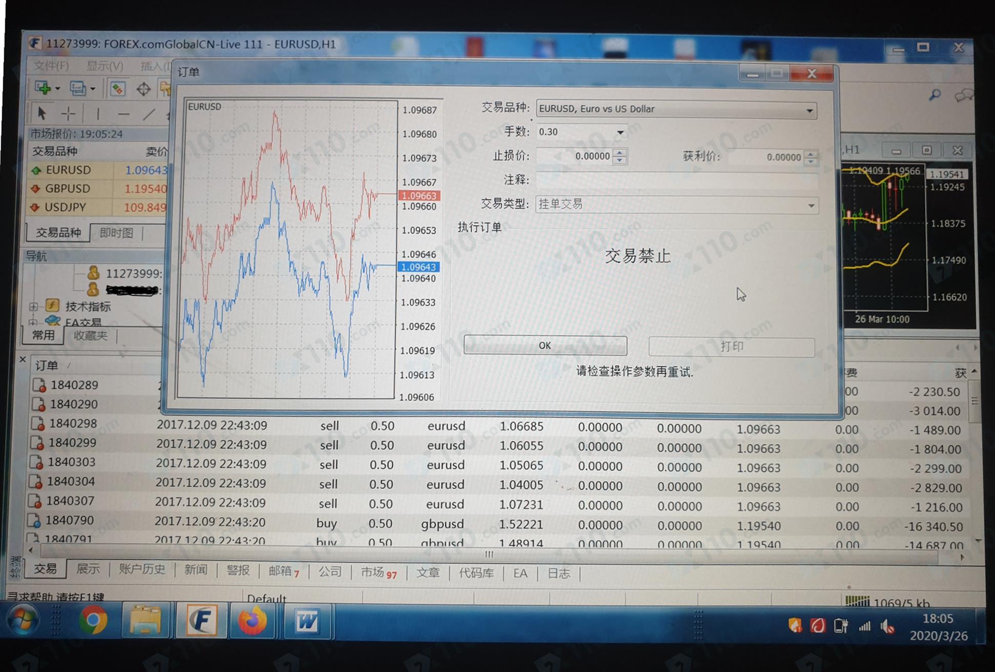Screen dimensions: 995x672
Task: Open Firefox from the taskbar
Action: pyautogui.click(x=252, y=621)
